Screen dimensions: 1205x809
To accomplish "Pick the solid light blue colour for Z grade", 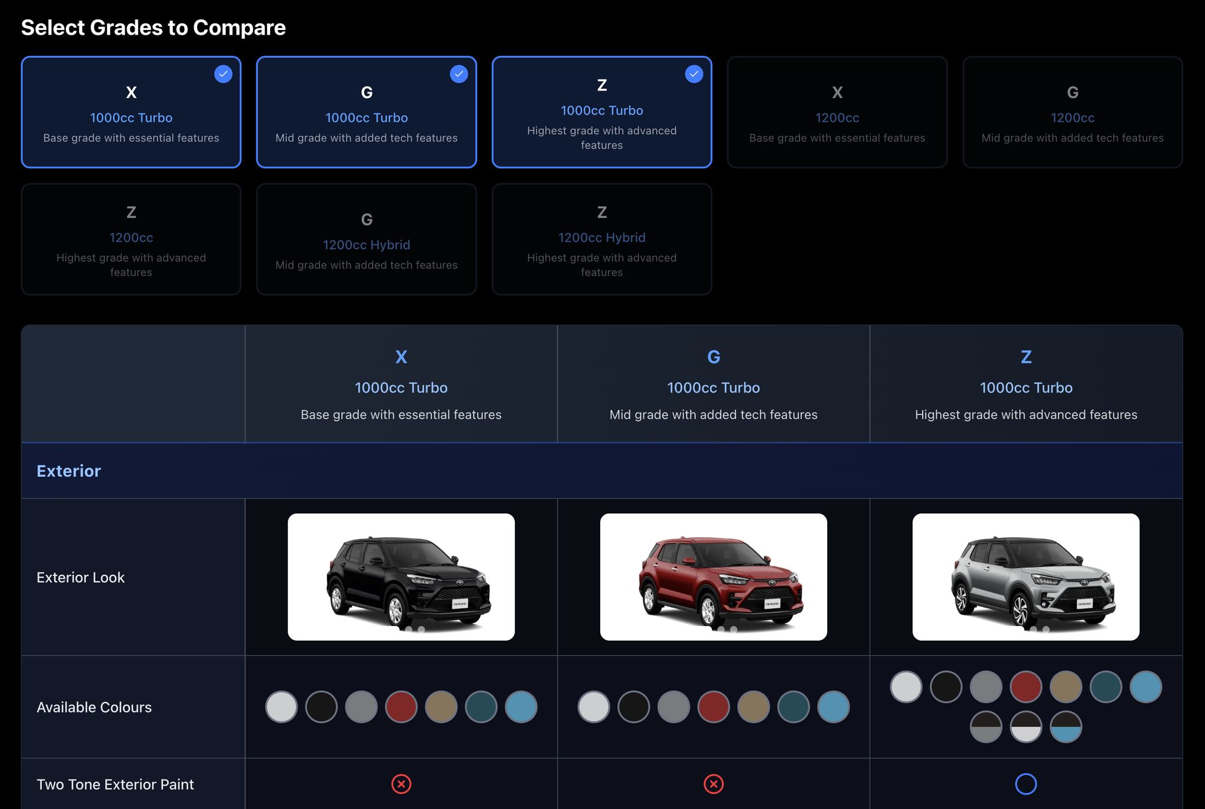I will [1146, 687].
